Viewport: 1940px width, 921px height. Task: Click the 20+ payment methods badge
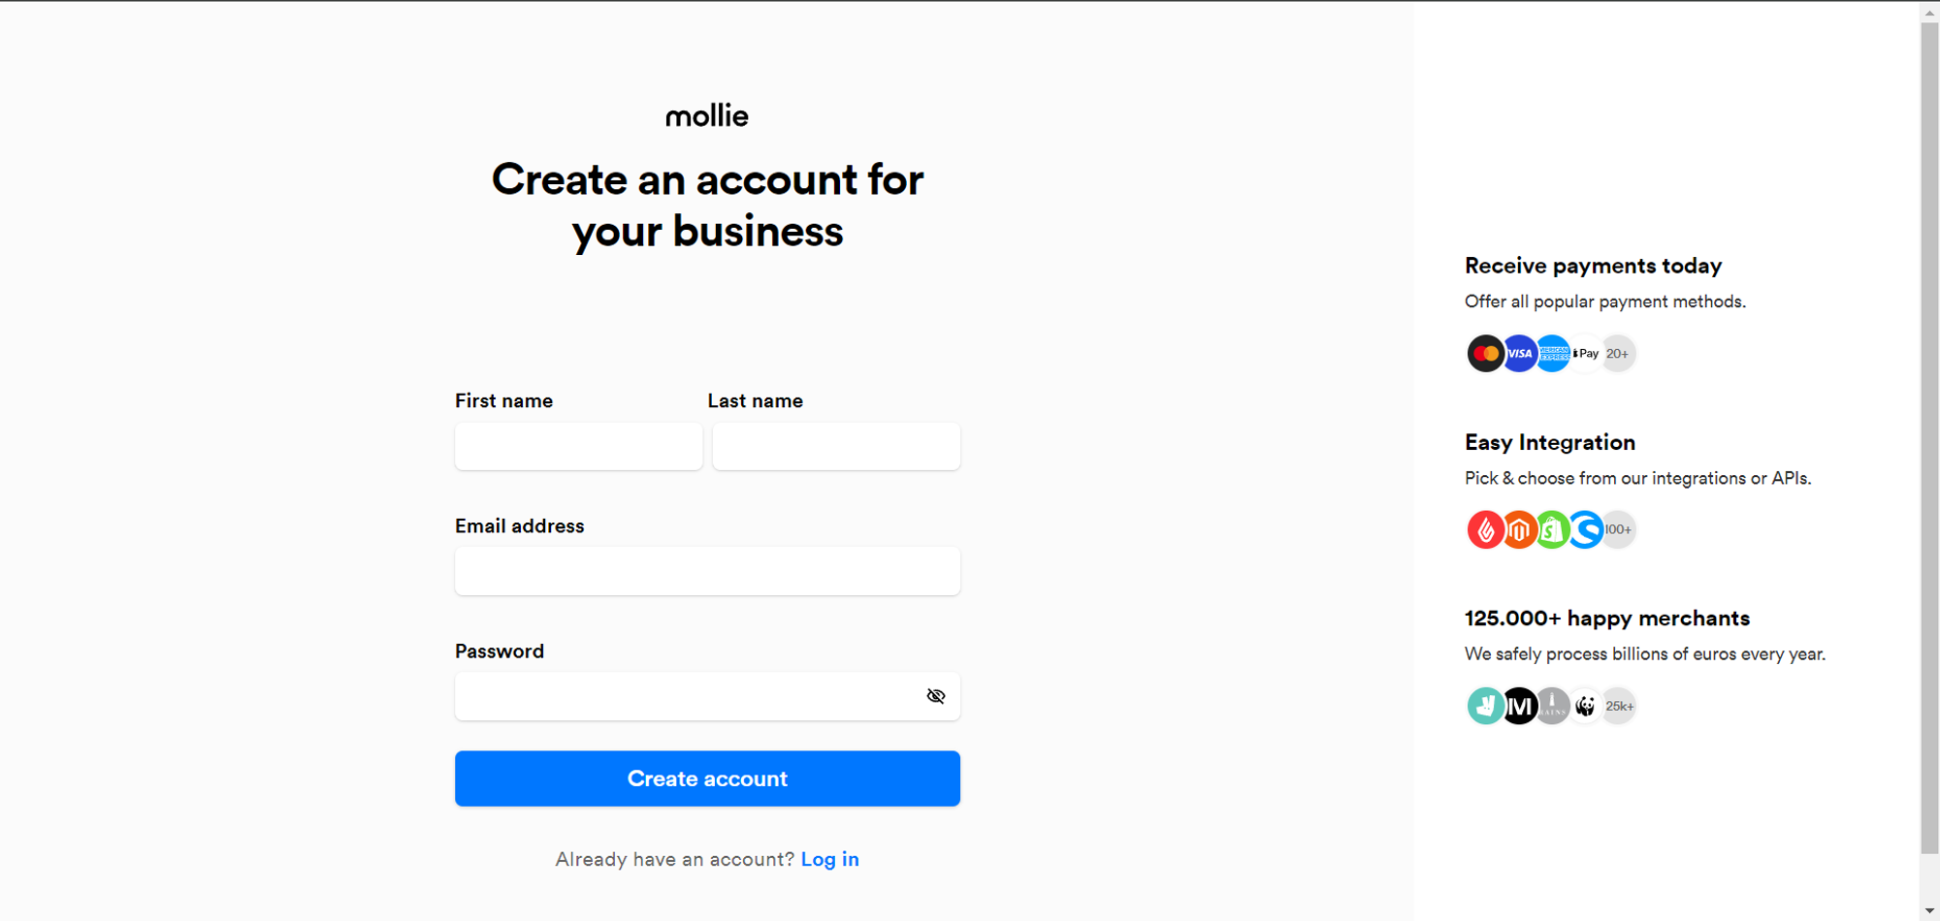[1618, 353]
